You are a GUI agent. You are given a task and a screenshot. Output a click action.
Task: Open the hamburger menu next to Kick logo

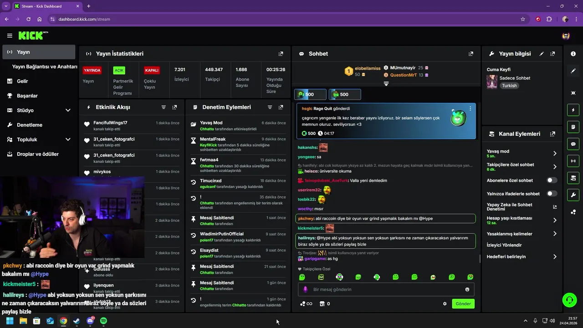tap(10, 36)
